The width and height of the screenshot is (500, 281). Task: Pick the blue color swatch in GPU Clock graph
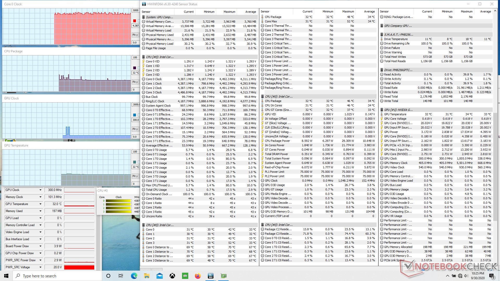point(135,115)
